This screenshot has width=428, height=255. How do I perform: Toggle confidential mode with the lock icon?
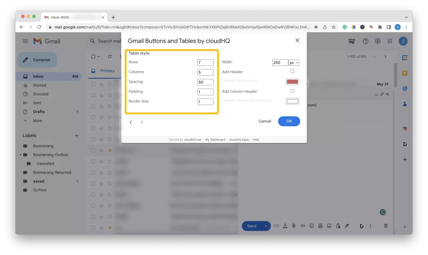click(x=338, y=226)
